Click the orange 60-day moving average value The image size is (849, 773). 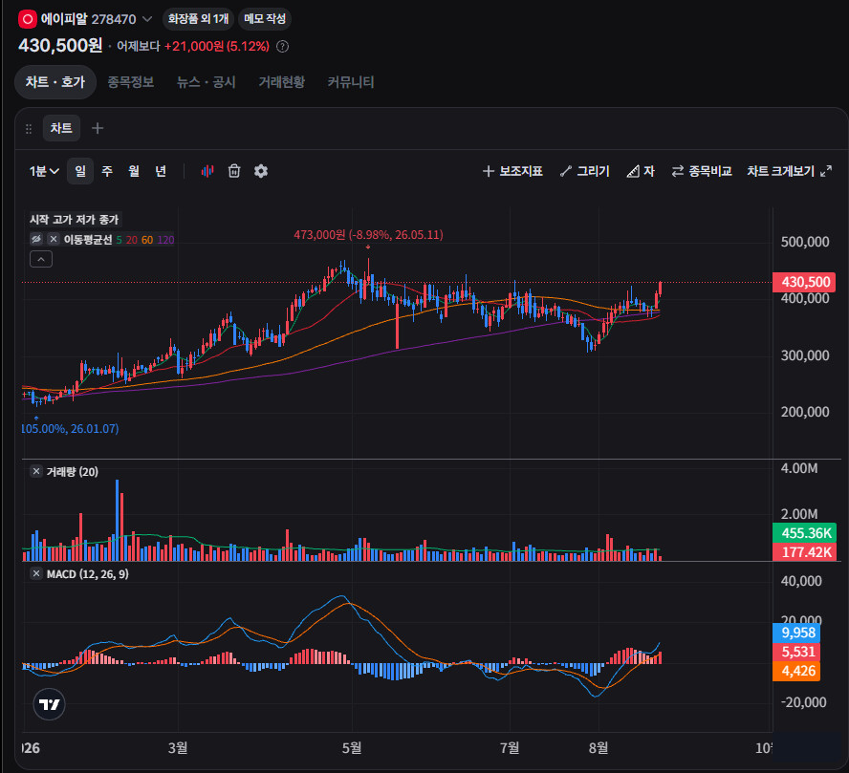click(x=147, y=240)
